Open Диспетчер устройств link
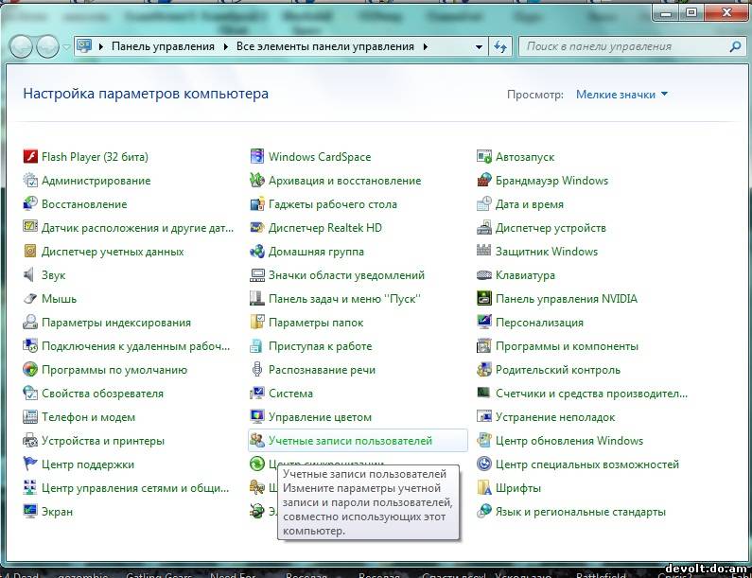This screenshot has height=578, width=752. pos(551,228)
